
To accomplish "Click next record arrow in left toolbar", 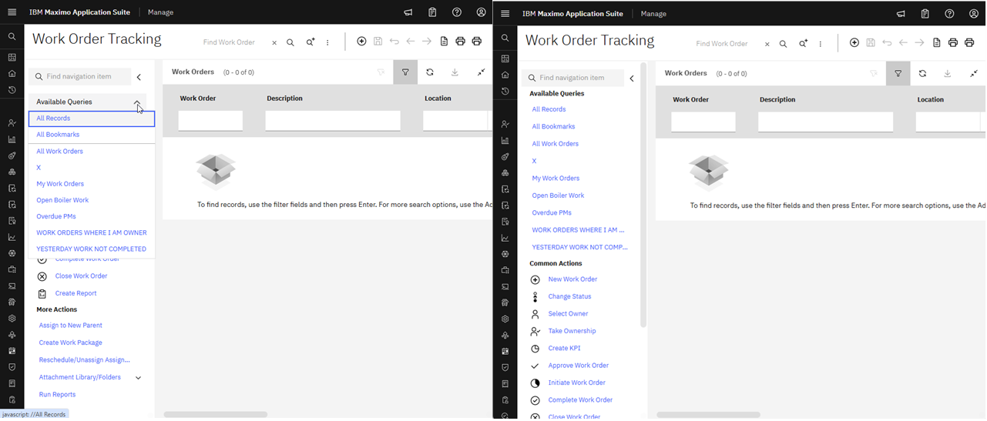I will (x=427, y=42).
